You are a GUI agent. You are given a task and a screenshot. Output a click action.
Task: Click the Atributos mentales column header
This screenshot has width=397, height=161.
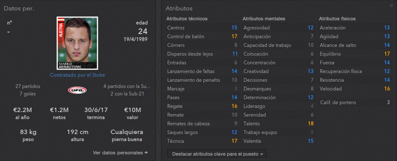click(264, 19)
